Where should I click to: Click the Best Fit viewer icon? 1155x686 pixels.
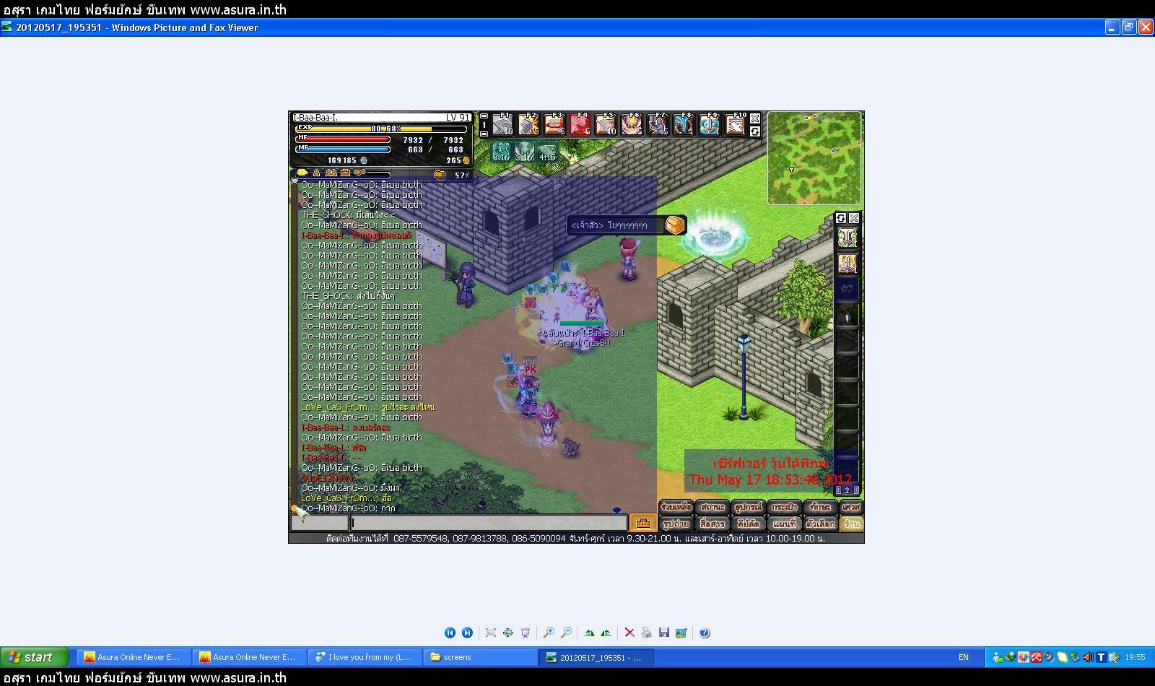coord(491,633)
